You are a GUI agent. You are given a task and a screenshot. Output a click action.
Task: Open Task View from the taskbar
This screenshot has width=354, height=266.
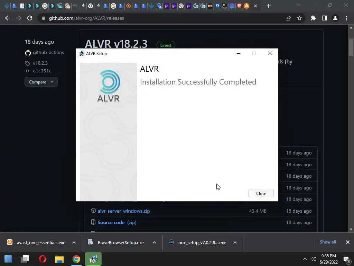pyautogui.click(x=25, y=259)
